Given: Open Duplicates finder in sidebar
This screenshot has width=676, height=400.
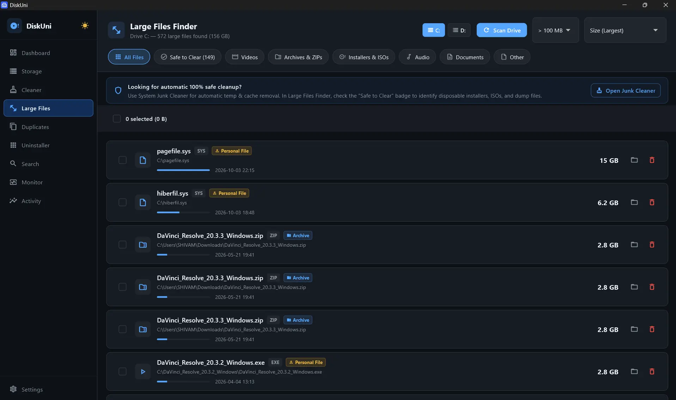Looking at the screenshot, I should click(x=48, y=127).
